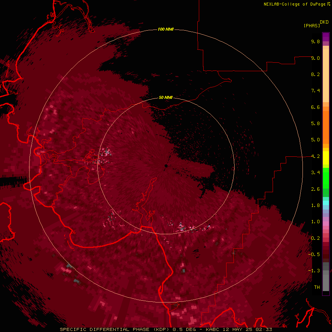Viewport: 332px width, 332px height.
Task: Click the -1.3 value on the color scale
Action: 314,271
